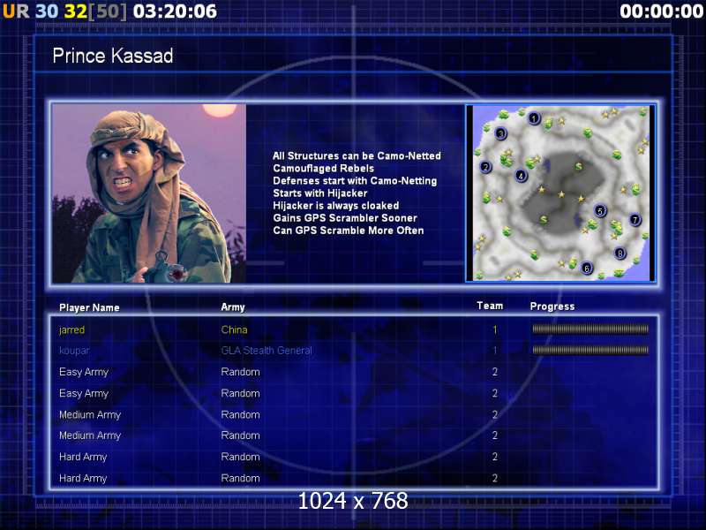Click the 00:00:00 timer at top right

(661, 11)
